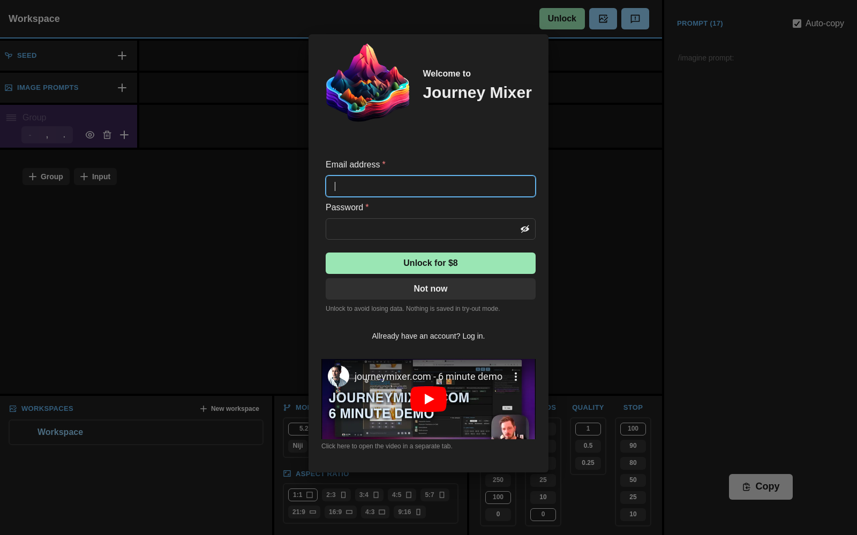Add a new Input to the workspace
Image resolution: width=857 pixels, height=535 pixels.
point(95,177)
